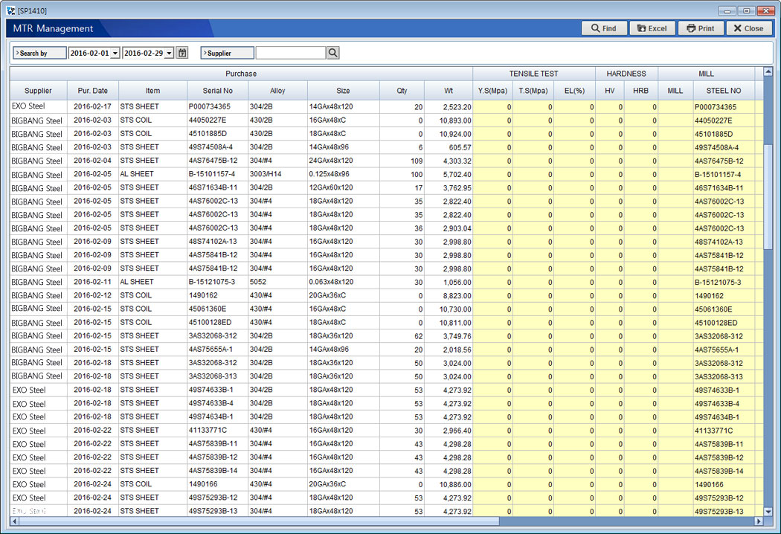Sort by the Wt column header
The width and height of the screenshot is (781, 534).
(x=449, y=91)
